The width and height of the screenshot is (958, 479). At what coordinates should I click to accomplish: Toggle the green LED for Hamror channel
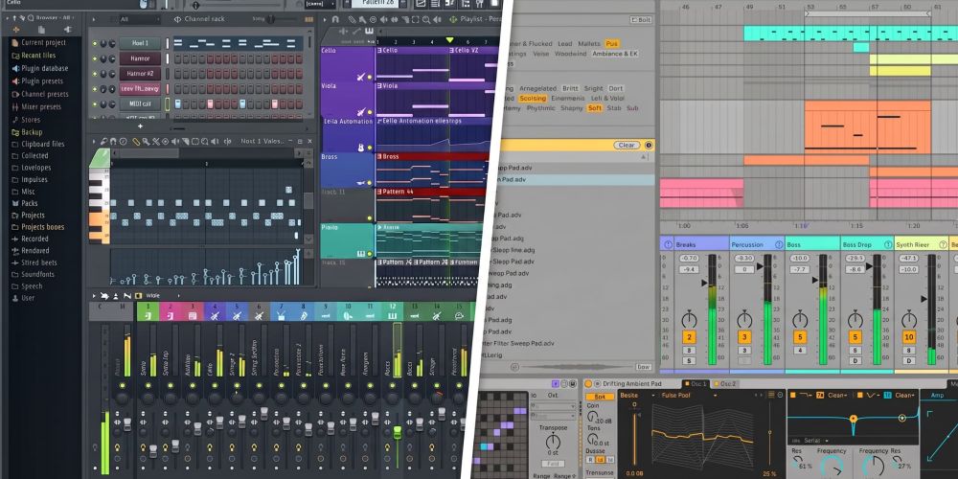coord(95,58)
